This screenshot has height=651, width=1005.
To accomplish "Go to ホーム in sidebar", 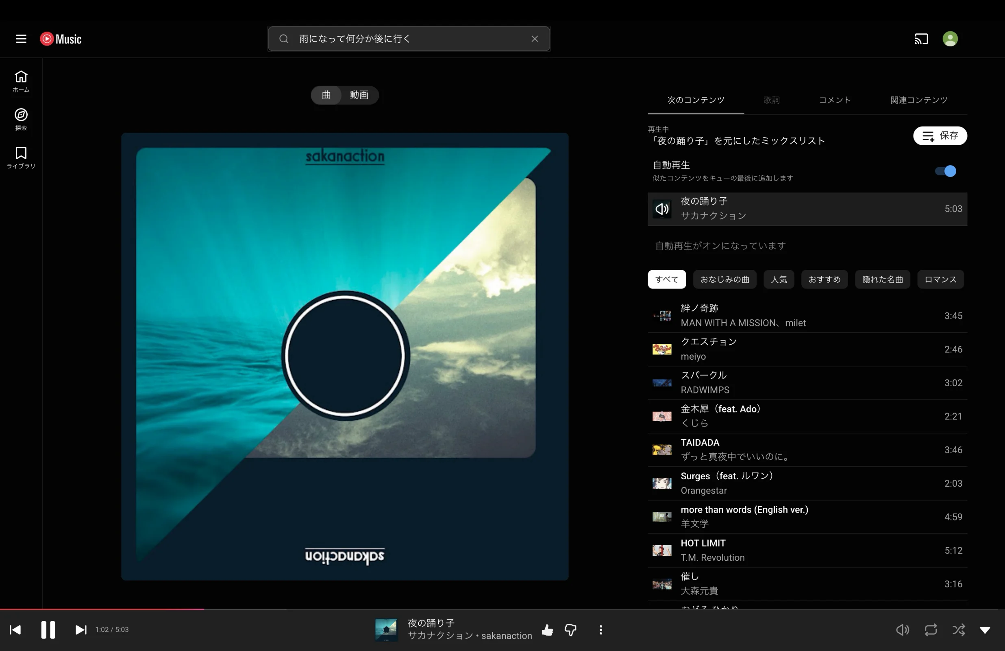I will click(x=21, y=81).
